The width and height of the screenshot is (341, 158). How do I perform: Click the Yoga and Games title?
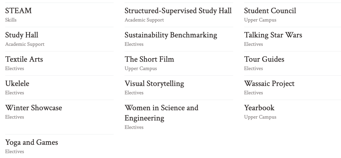point(32,142)
